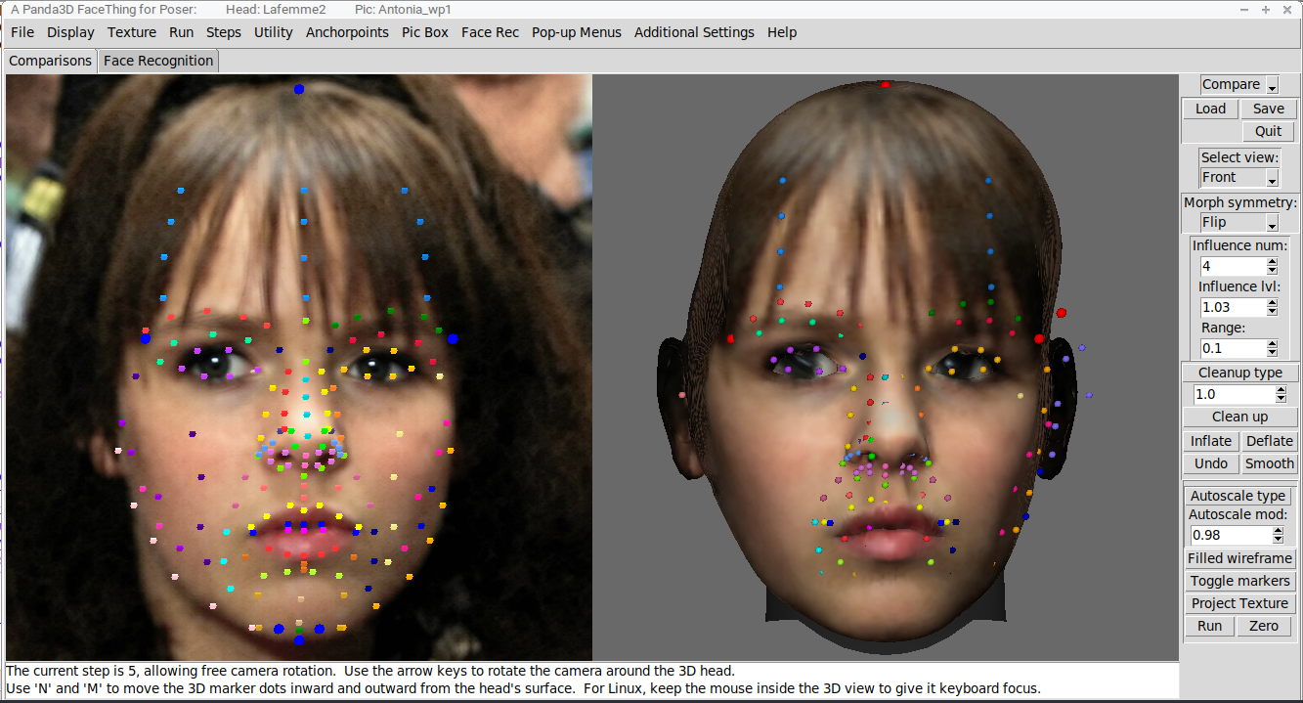Open the Additional Settings menu
The image size is (1303, 703).
[x=694, y=32]
